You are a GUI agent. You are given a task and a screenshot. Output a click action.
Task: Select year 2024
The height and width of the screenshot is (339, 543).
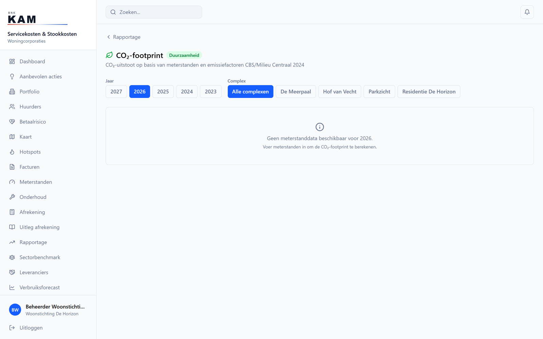tap(187, 92)
